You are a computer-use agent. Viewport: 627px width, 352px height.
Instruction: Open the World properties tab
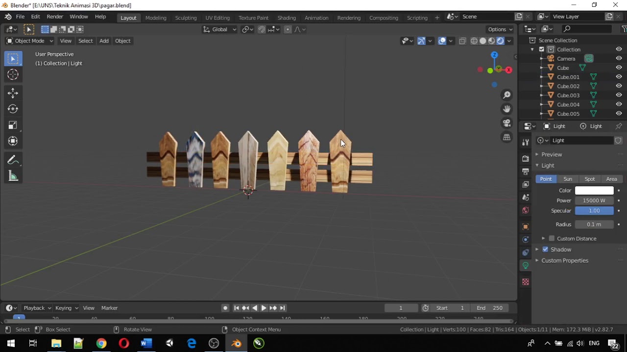pos(526,210)
